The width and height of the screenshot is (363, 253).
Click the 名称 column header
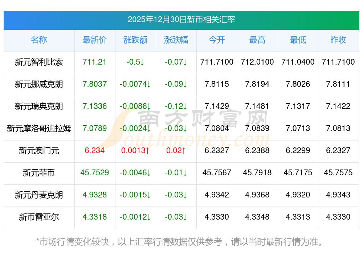(39, 40)
